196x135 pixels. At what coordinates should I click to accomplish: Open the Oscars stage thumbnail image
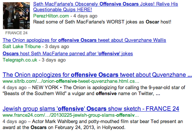[x=16, y=16]
